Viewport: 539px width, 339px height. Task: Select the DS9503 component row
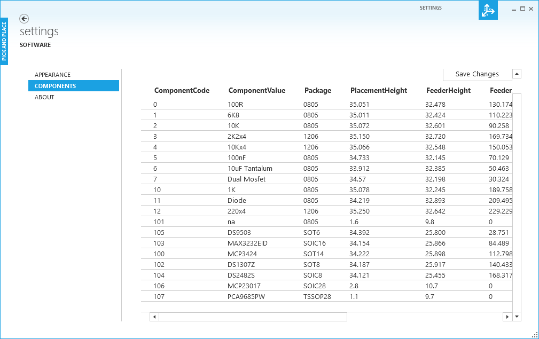239,232
